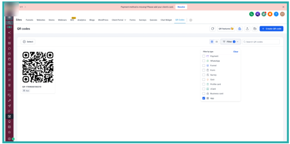Focus the Search QR codes field

point(261,42)
